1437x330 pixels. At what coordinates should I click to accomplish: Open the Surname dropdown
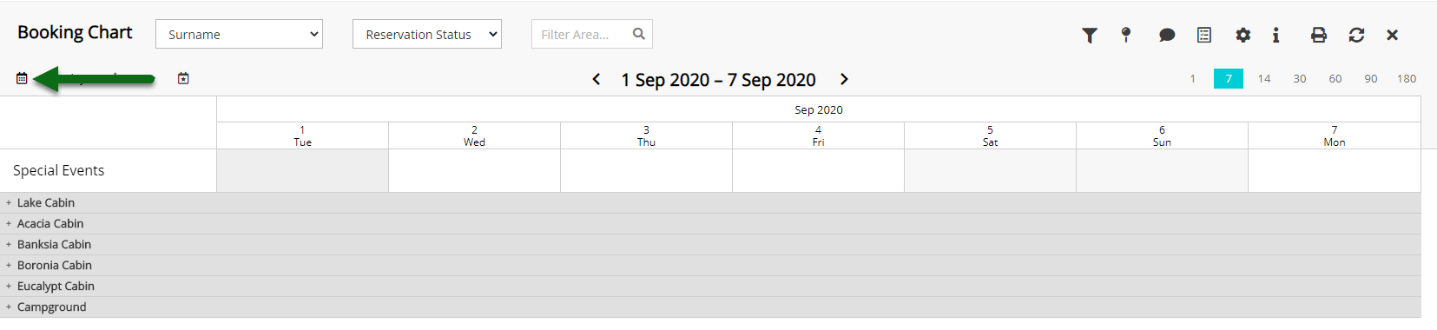click(x=239, y=34)
